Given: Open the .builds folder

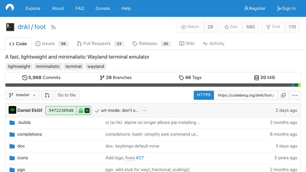Looking at the screenshot, I should [x=24, y=122].
